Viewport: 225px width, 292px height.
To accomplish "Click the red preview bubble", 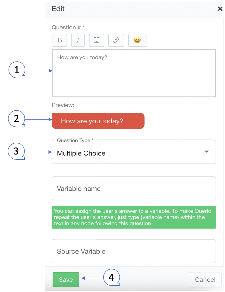I will pyautogui.click(x=98, y=121).
